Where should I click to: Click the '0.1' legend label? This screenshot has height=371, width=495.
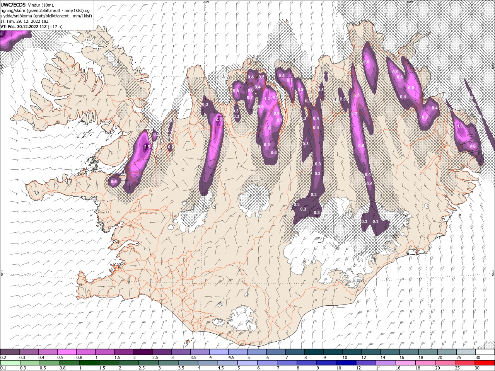[3, 368]
